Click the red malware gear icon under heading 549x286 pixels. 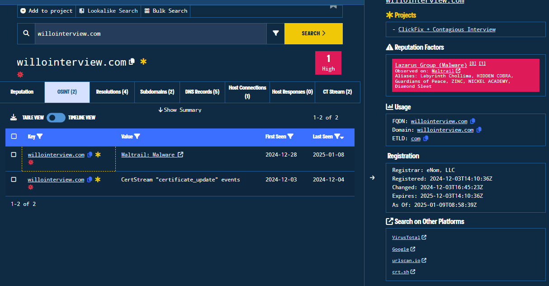(x=20, y=74)
